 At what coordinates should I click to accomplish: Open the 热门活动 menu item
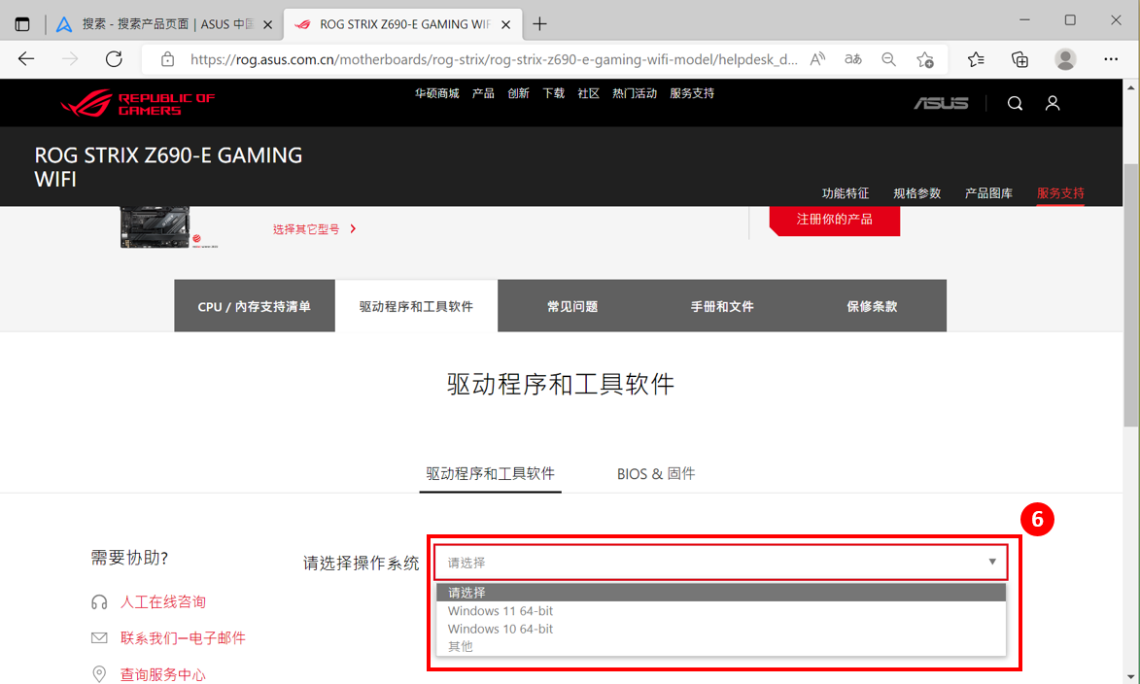(x=634, y=93)
